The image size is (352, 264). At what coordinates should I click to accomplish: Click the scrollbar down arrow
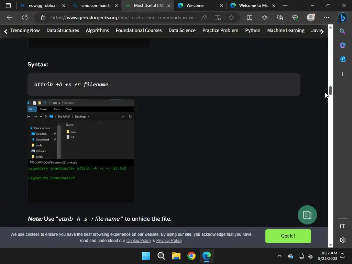tap(330, 245)
